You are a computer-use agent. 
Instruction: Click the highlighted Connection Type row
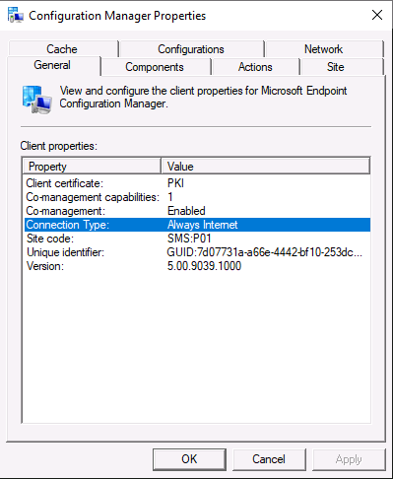click(197, 225)
